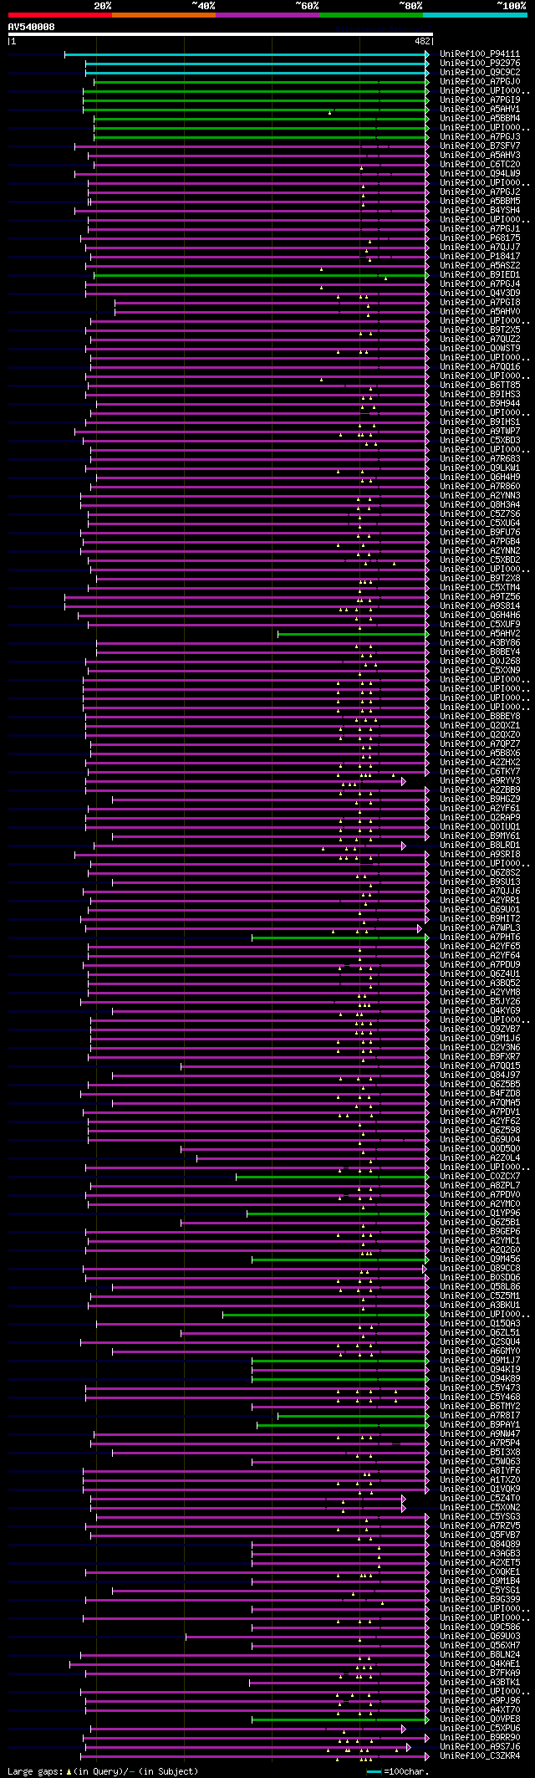Select the last hit UniRef100_C3ZKR4
535x1778 pixels.
480,1756
